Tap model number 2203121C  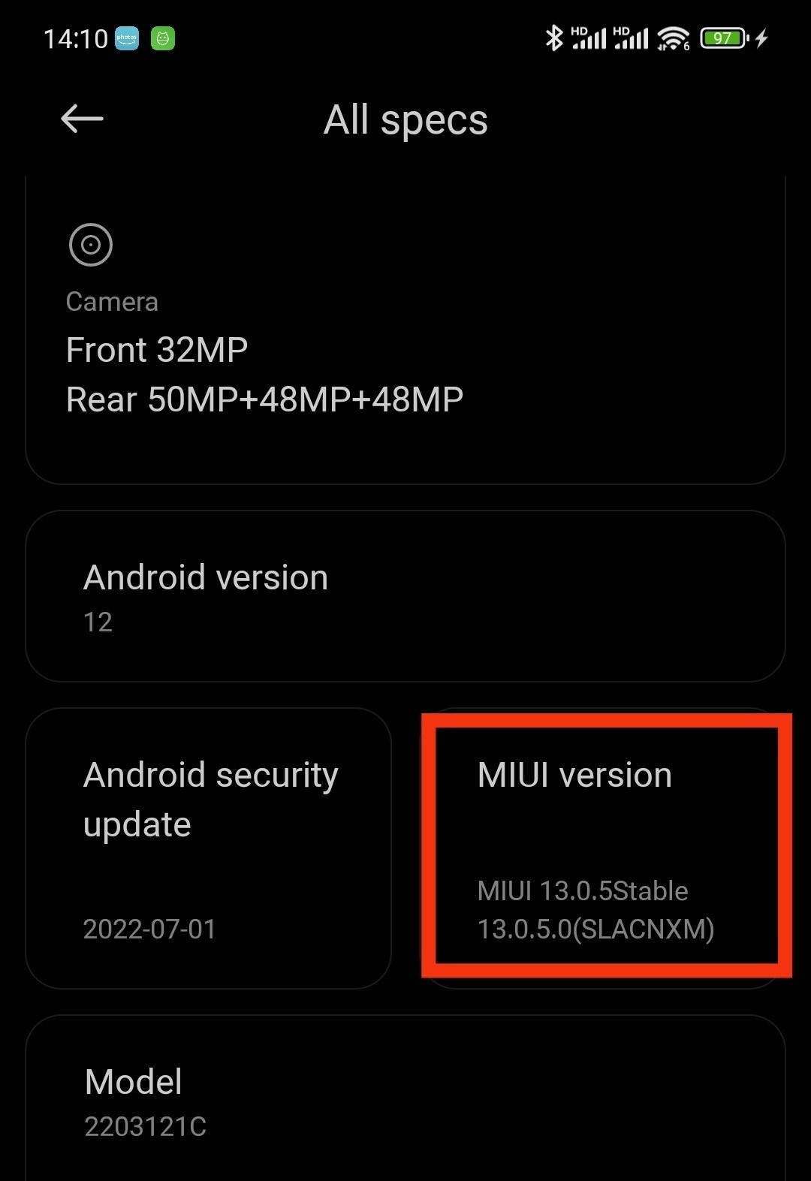pyautogui.click(x=145, y=1127)
